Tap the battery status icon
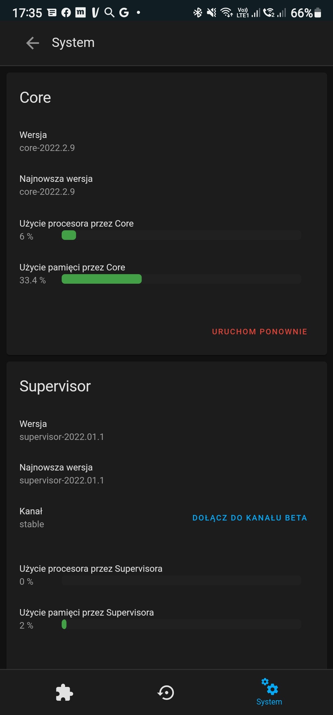The width and height of the screenshot is (333, 715). point(318,13)
